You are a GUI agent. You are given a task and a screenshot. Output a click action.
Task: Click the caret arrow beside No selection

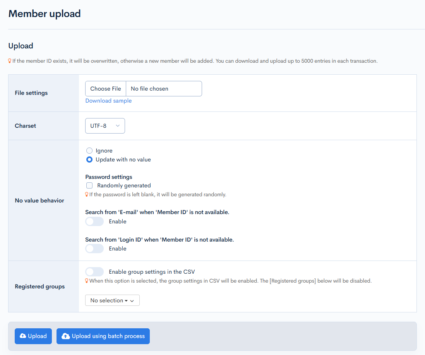click(x=132, y=301)
